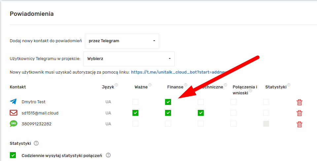The width and height of the screenshot is (317, 161).
Task: Delete the Dmytro Test Telegram contact
Action: [299, 102]
